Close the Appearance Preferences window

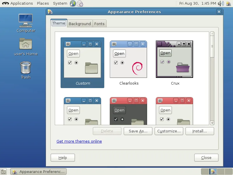point(219,12)
